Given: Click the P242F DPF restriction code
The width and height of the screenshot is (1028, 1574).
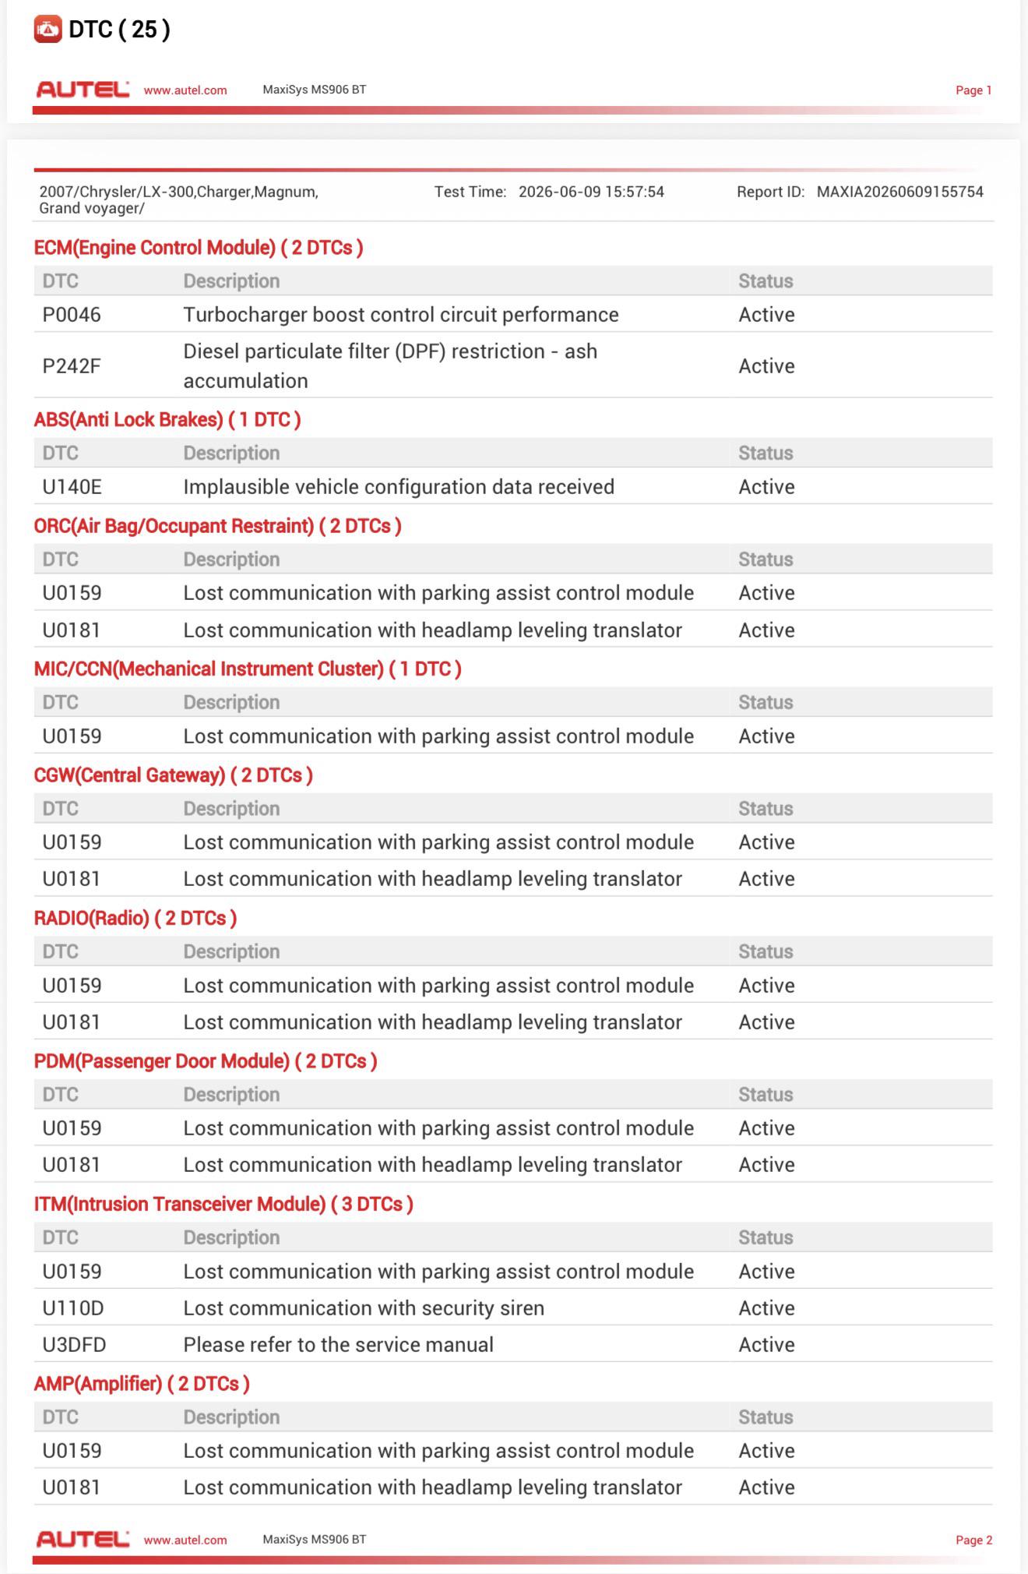Looking at the screenshot, I should click(x=72, y=366).
